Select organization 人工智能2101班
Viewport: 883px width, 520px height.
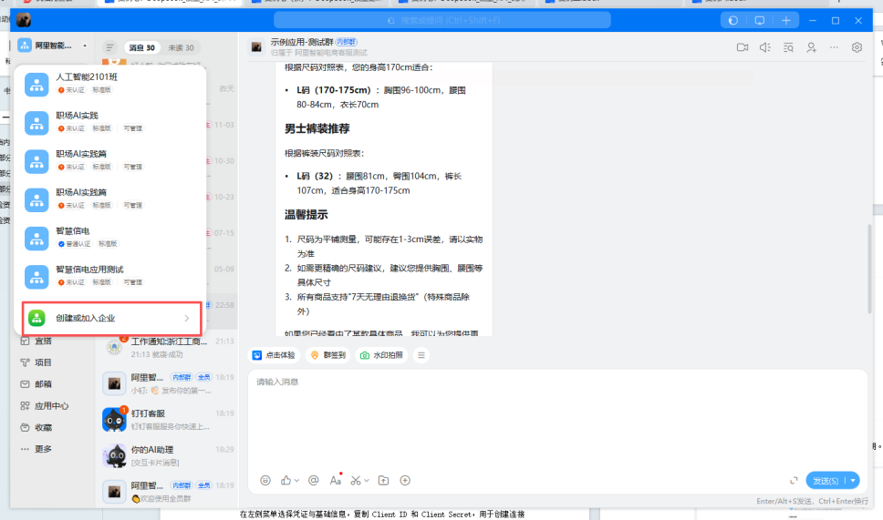[x=110, y=83]
